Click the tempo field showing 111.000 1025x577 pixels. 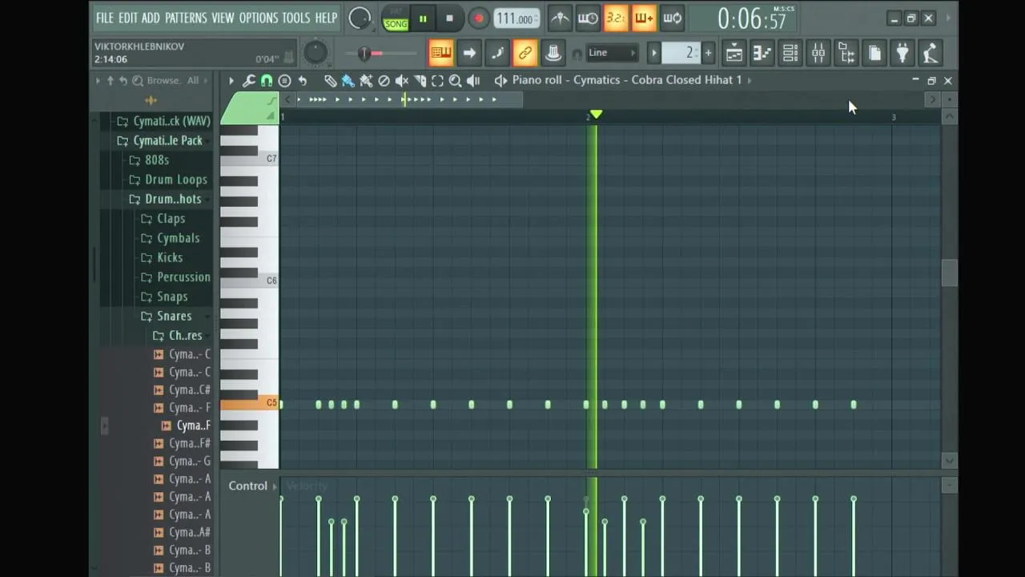[516, 18]
